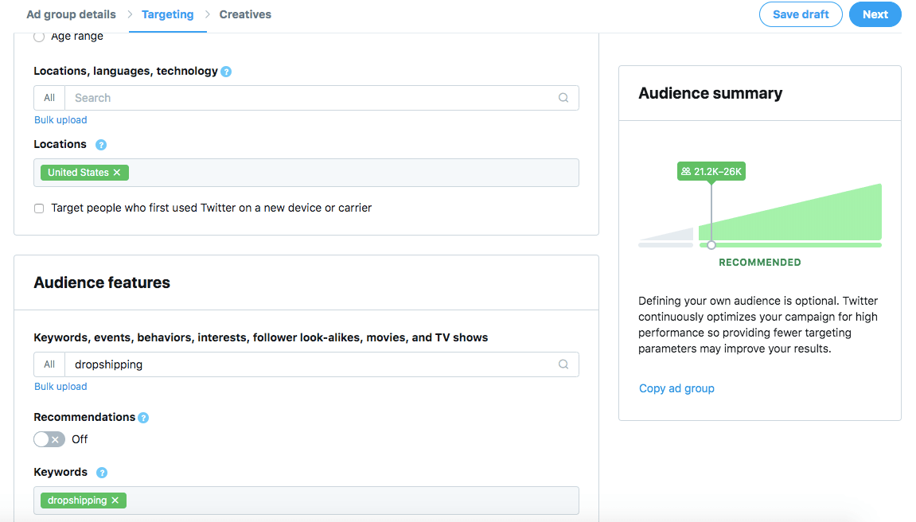This screenshot has height=522, width=916.
Task: Click the search magnifier in the keywords field
Action: [563, 364]
